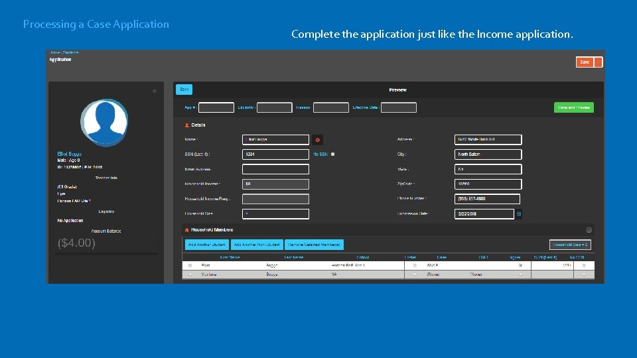The height and width of the screenshot is (358, 637).
Task: Click the student profile avatar
Action: [104, 122]
